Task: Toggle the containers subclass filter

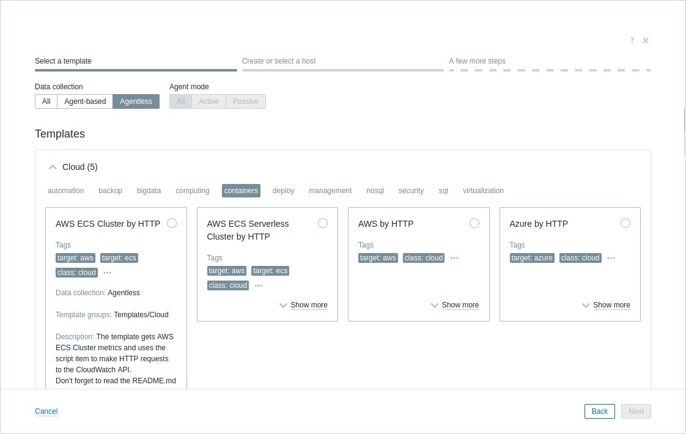Action: click(241, 191)
